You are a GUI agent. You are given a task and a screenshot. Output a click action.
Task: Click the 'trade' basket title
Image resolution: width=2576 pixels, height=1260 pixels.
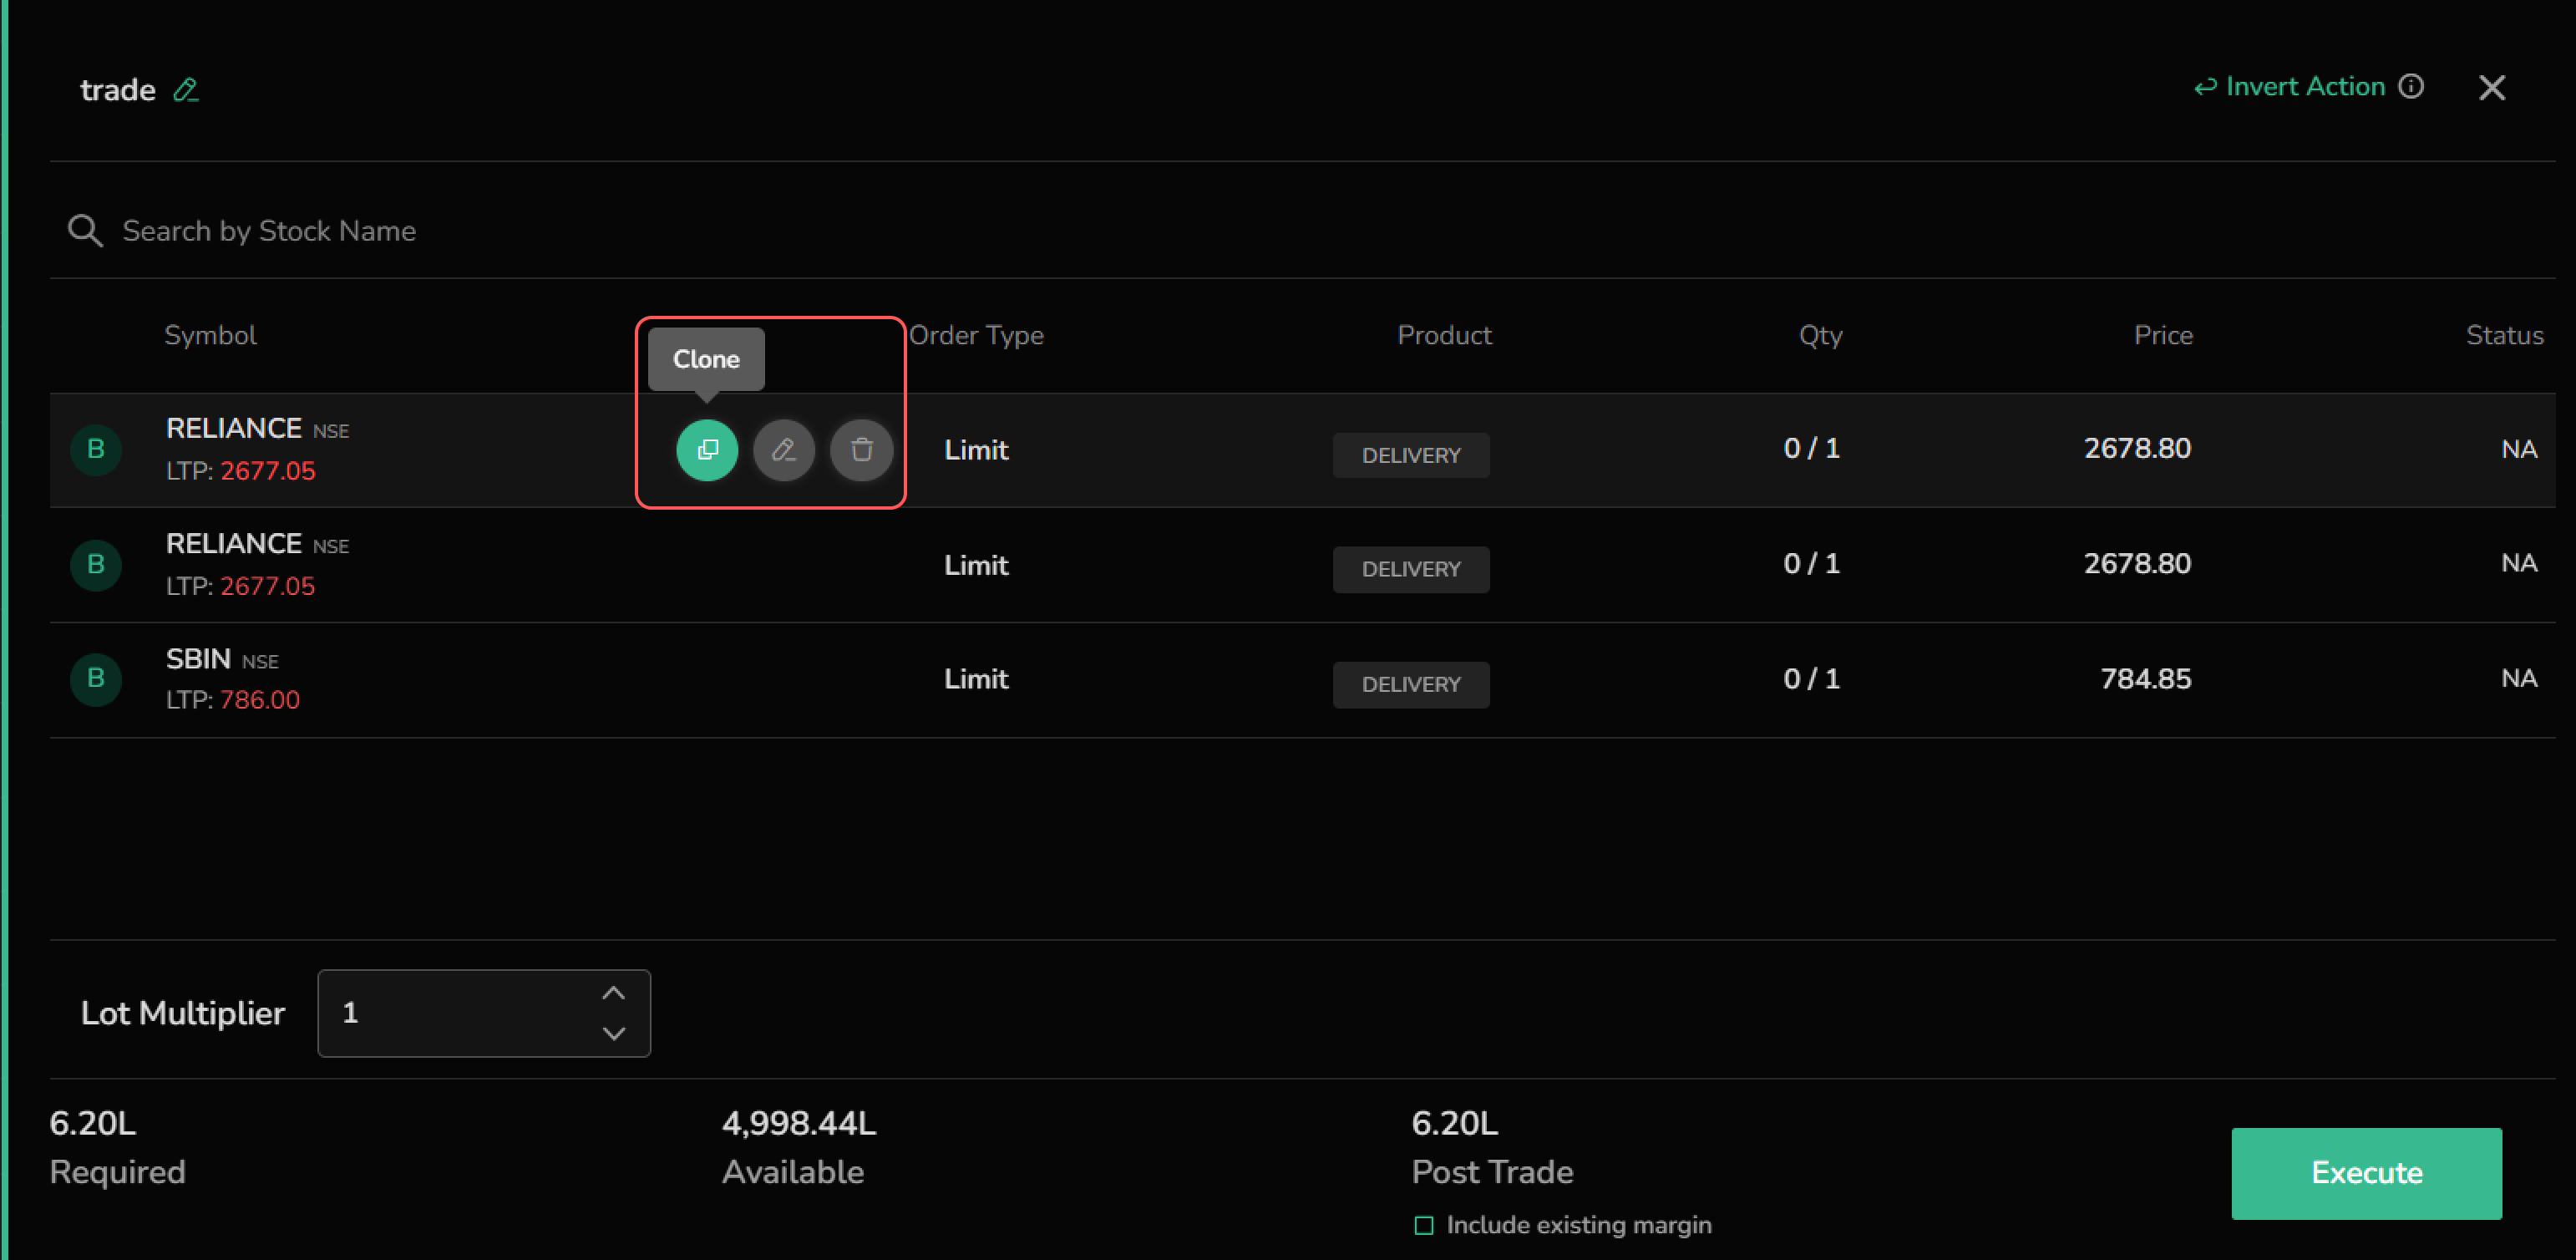(118, 90)
